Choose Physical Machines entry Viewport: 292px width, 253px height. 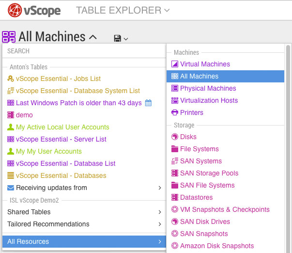[x=208, y=88]
